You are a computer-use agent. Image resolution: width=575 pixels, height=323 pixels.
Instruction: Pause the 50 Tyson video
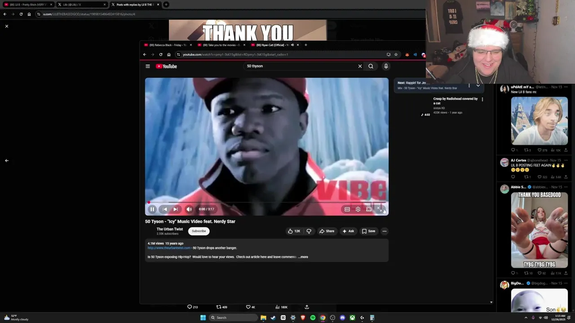pyautogui.click(x=152, y=209)
